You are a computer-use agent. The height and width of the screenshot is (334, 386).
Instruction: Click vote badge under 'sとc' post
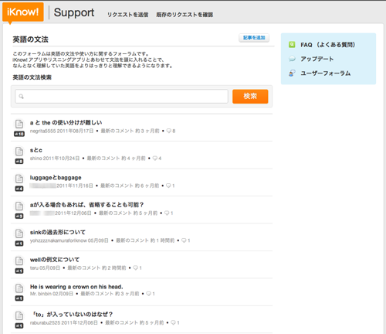[19, 162]
